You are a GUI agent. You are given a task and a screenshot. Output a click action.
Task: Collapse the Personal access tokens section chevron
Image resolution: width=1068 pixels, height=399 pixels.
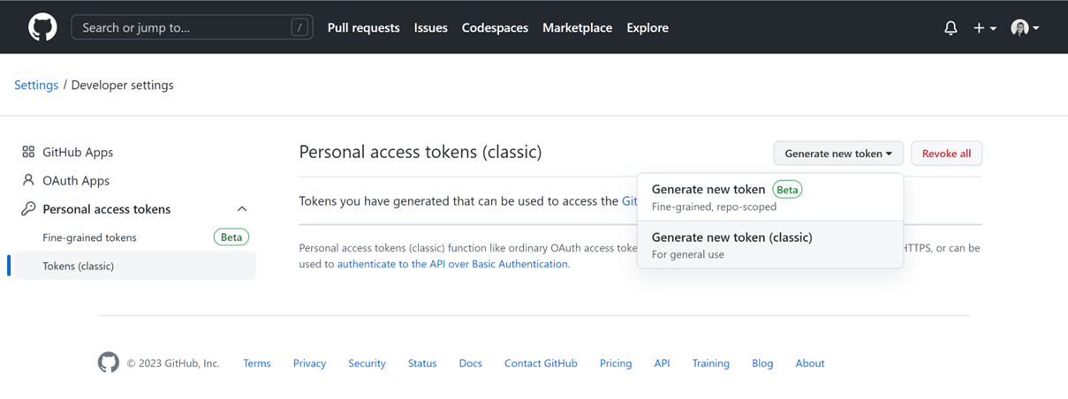(x=242, y=209)
